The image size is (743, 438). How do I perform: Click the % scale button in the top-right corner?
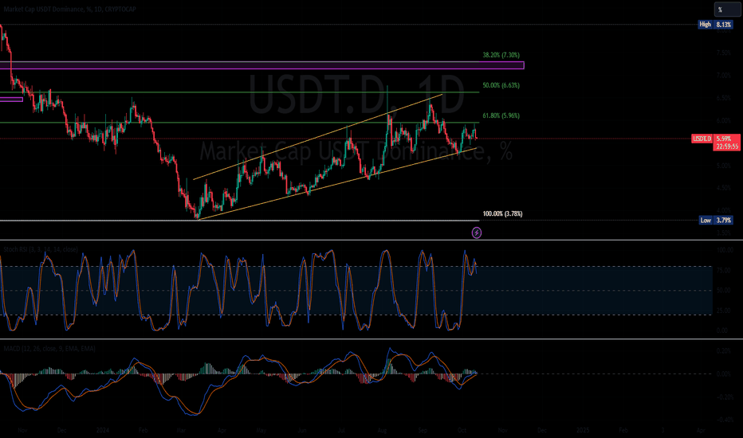click(726, 10)
